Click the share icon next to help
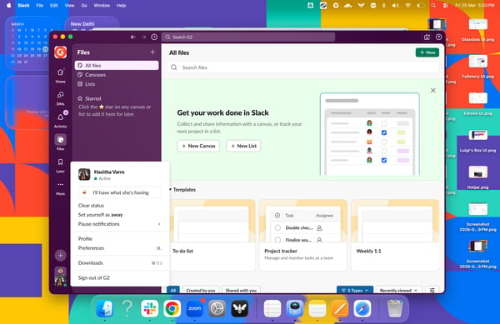 coord(427,37)
